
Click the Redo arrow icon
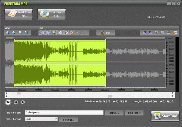pos(85,33)
